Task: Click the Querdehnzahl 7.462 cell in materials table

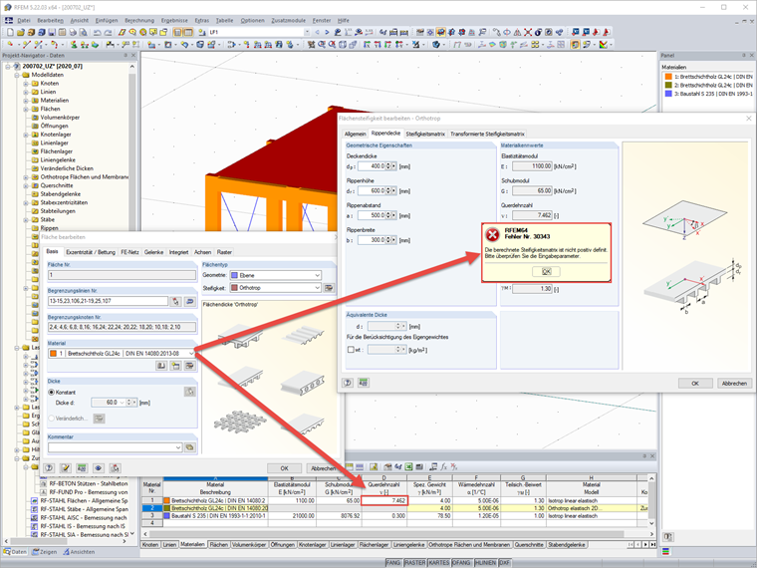Action: 384,501
